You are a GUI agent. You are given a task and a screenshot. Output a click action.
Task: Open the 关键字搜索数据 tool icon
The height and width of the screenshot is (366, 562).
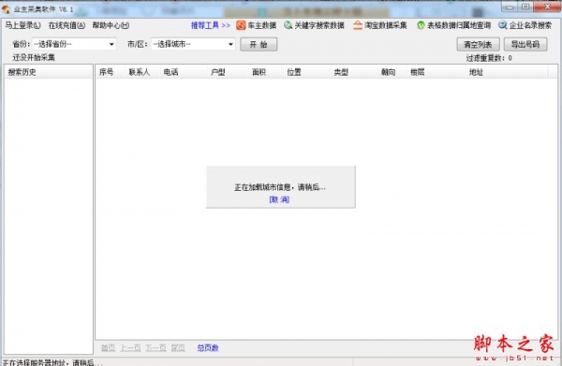288,25
